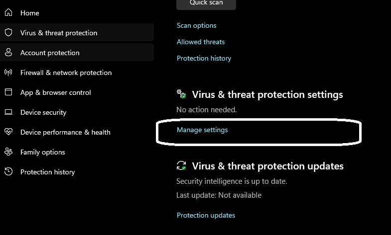
Task: Click the Home house icon
Action: click(x=8, y=13)
